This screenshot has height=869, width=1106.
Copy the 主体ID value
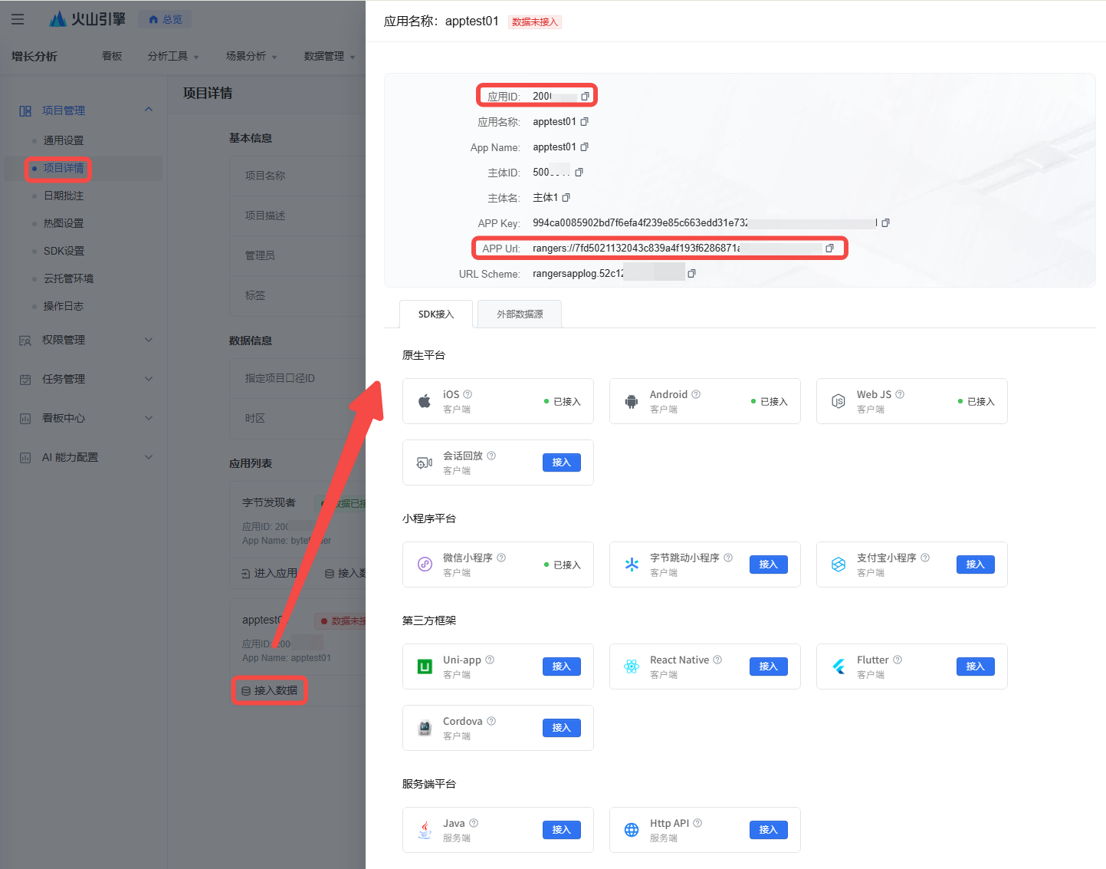(x=579, y=173)
